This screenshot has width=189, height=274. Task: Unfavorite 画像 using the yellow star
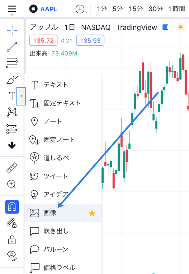(92, 213)
